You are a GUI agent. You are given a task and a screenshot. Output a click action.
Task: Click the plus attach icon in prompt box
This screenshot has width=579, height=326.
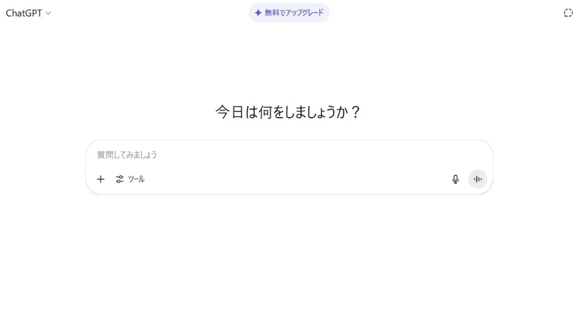[100, 179]
